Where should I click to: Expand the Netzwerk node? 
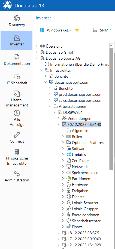63,167
